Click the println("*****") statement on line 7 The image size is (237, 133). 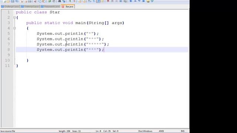pyautogui.click(x=73, y=44)
